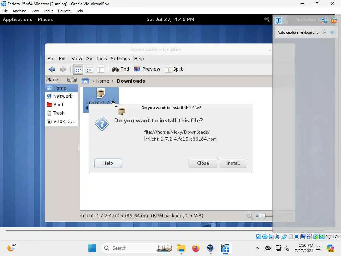Click the VirtualBox notification center icon
The image size is (341, 256).
coord(279,20)
